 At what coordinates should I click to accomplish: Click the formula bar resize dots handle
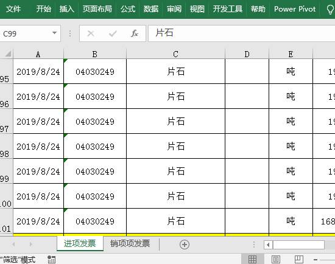coord(70,33)
